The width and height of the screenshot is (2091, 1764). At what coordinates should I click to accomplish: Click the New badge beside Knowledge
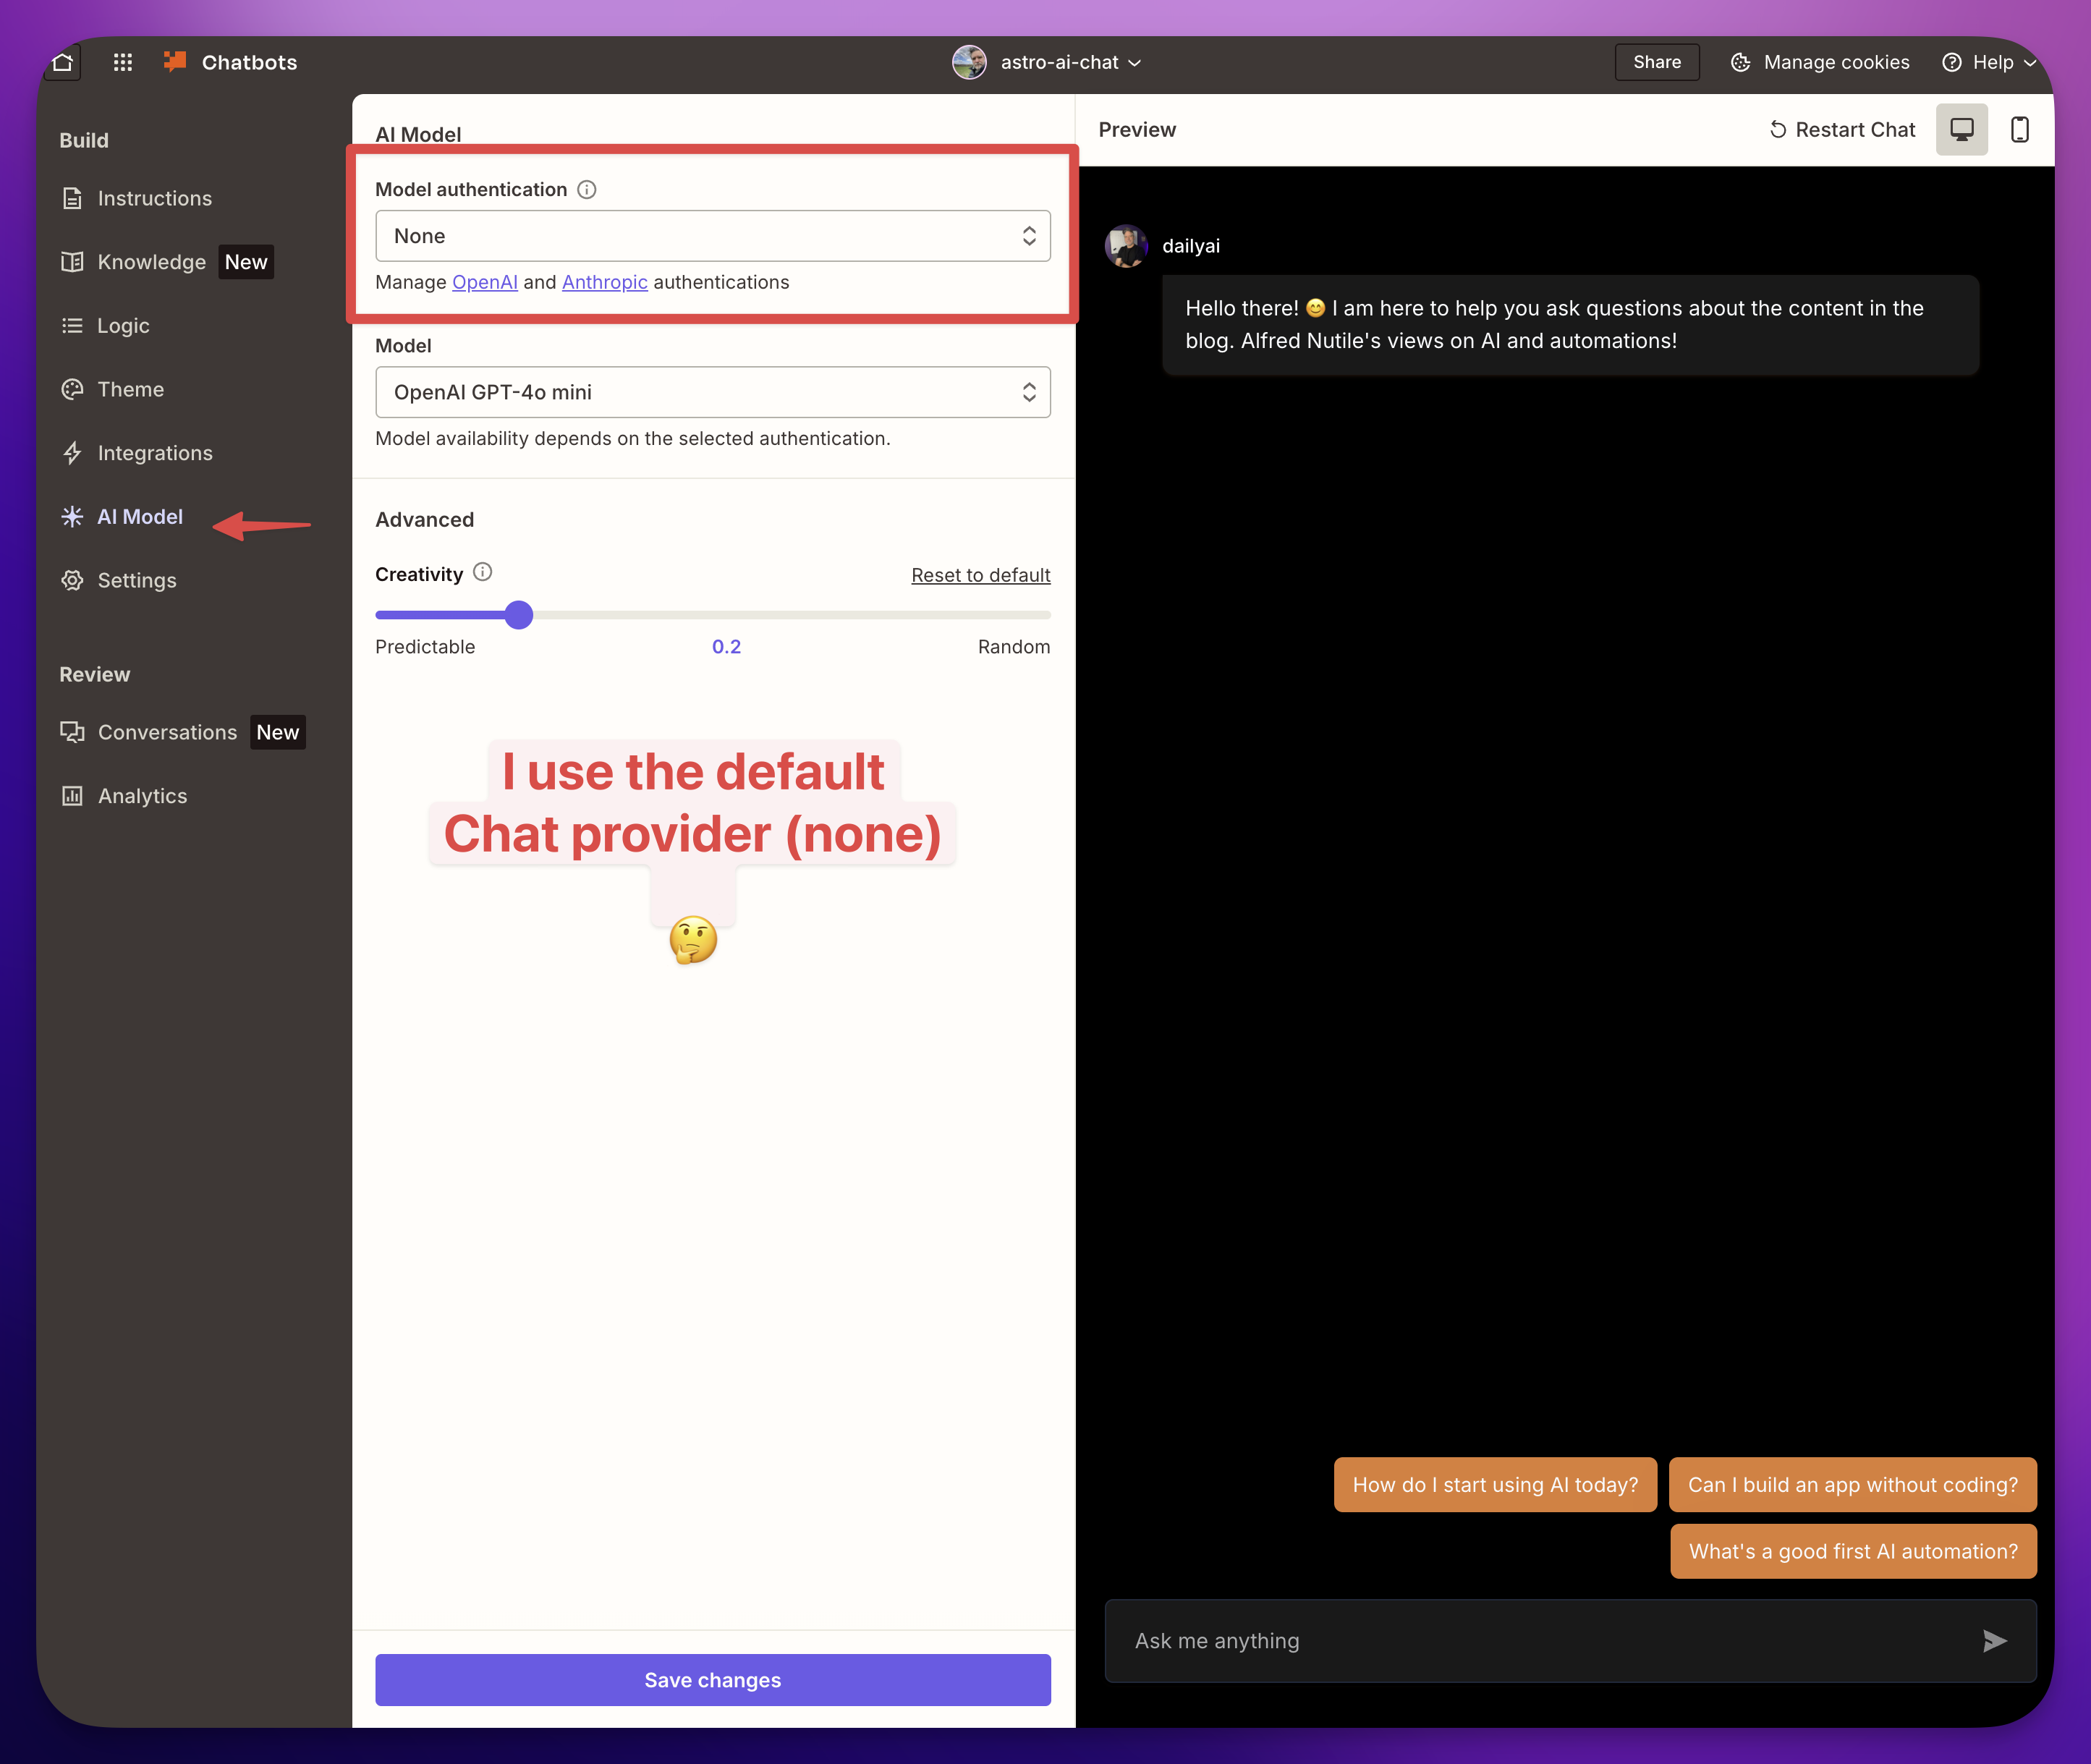[246, 262]
